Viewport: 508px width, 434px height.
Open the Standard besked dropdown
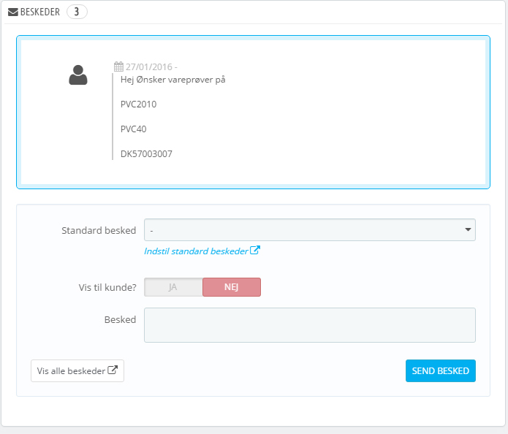tap(310, 230)
